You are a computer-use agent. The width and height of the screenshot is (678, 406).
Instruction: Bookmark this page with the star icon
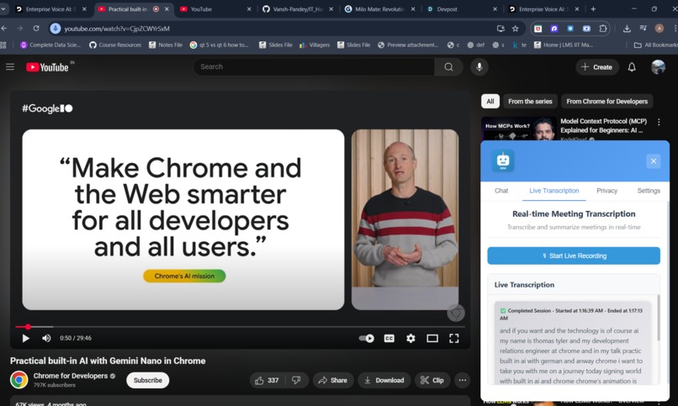click(515, 29)
